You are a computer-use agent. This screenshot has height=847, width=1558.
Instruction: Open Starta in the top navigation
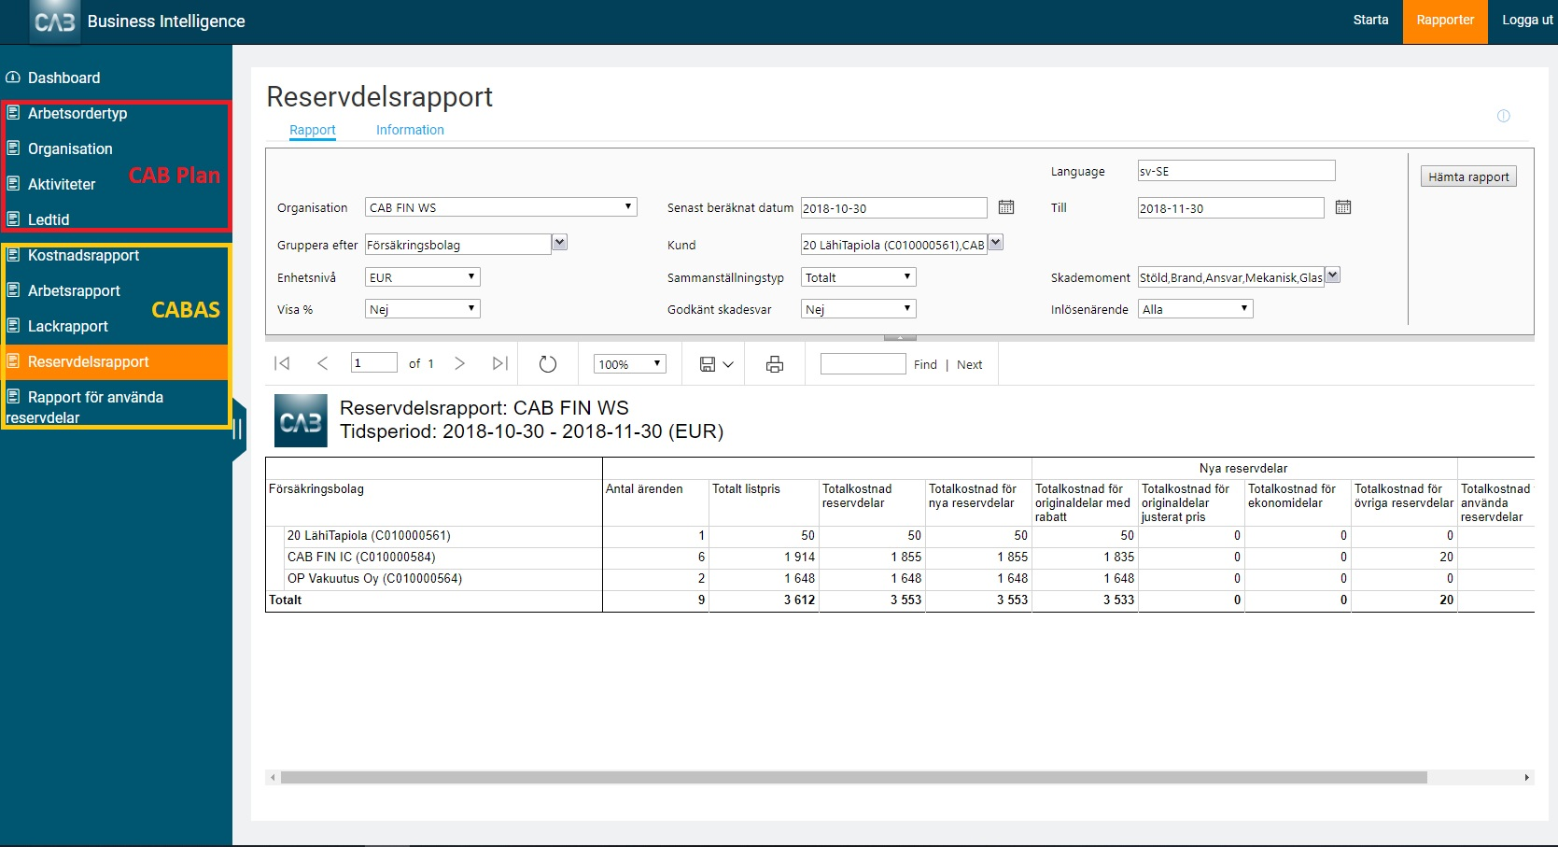point(1370,20)
